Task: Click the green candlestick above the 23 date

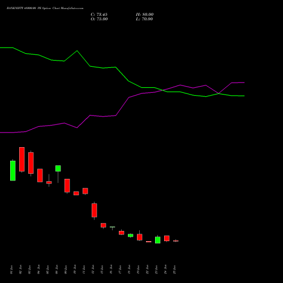Action: (x=158, y=240)
